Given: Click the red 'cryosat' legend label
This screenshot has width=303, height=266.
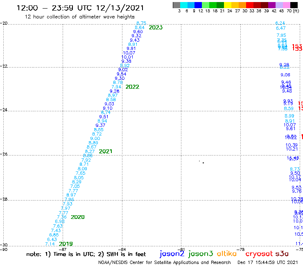Looking at the screenshot, I should click(259, 254).
